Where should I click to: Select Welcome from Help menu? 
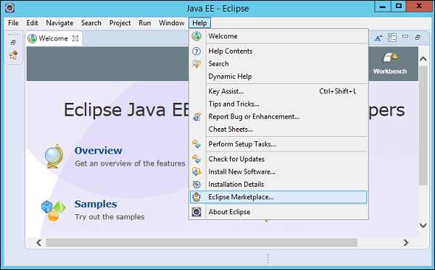tap(278, 36)
